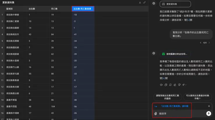Click the user message 幫我分析 bubble
This screenshot has width=215, height=120.
click(x=191, y=34)
